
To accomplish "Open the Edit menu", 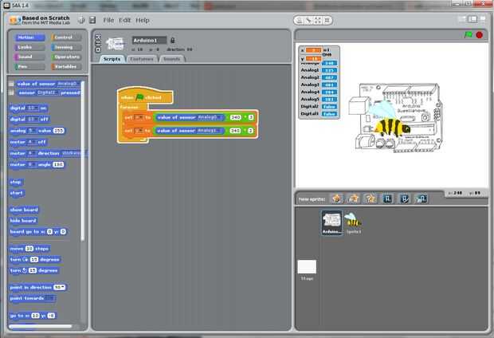I will (x=125, y=20).
